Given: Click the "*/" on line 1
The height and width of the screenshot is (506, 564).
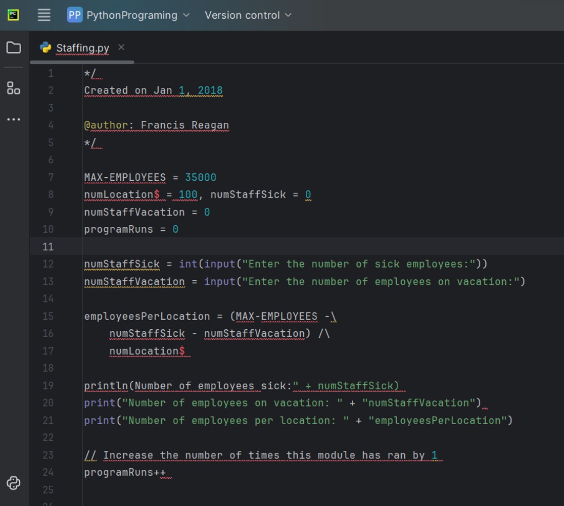Looking at the screenshot, I should [x=90, y=73].
